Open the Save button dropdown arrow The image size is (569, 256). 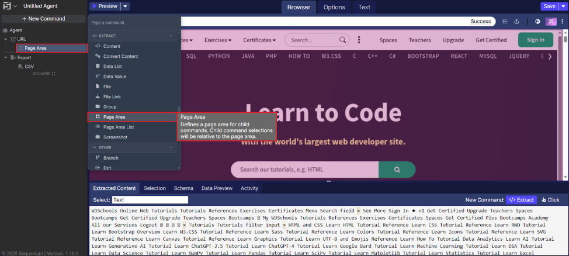pyautogui.click(x=563, y=6)
